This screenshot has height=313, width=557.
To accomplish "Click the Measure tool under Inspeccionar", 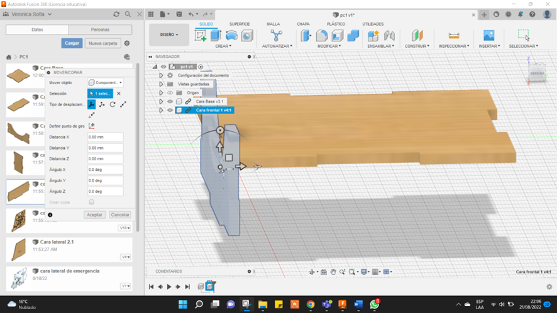I will coord(453,36).
